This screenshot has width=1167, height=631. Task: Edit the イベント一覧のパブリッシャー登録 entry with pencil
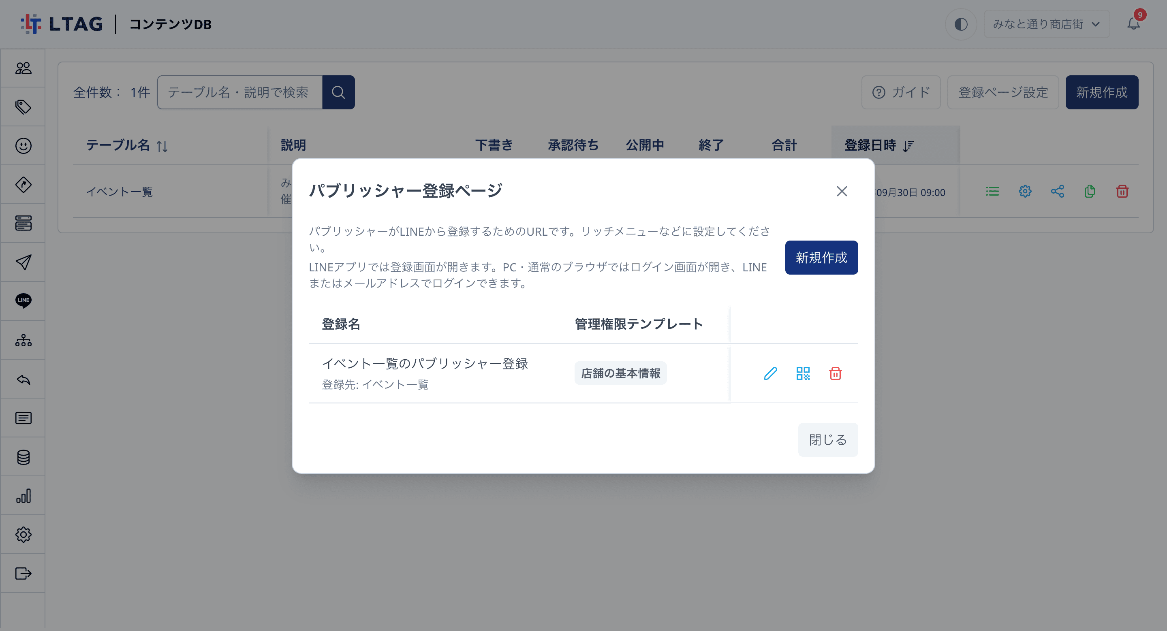click(x=771, y=373)
